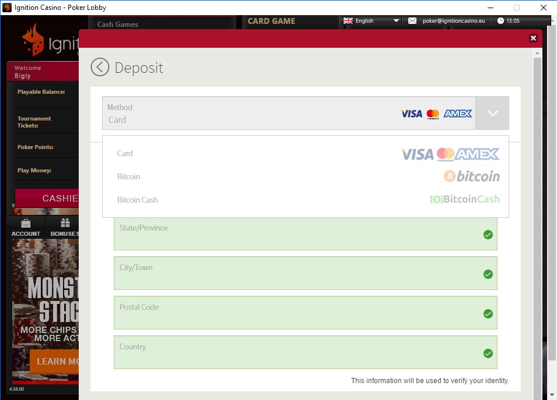Click the bitcoin logo
Screen dimensions: 557x400
coord(472,176)
